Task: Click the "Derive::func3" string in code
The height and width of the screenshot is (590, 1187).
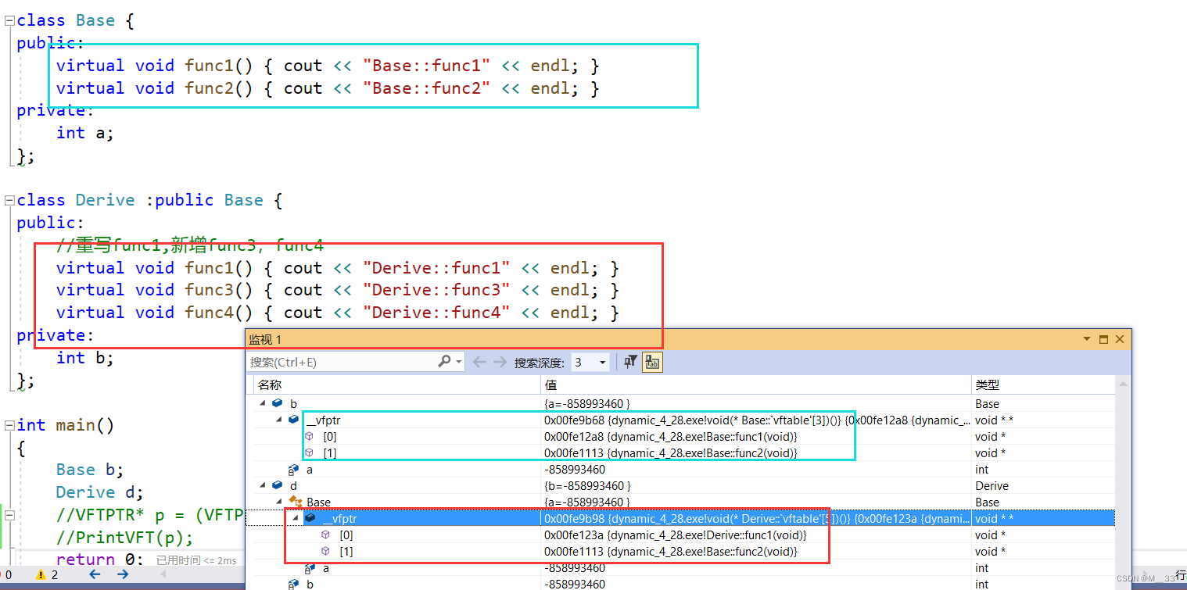Action: click(x=436, y=290)
